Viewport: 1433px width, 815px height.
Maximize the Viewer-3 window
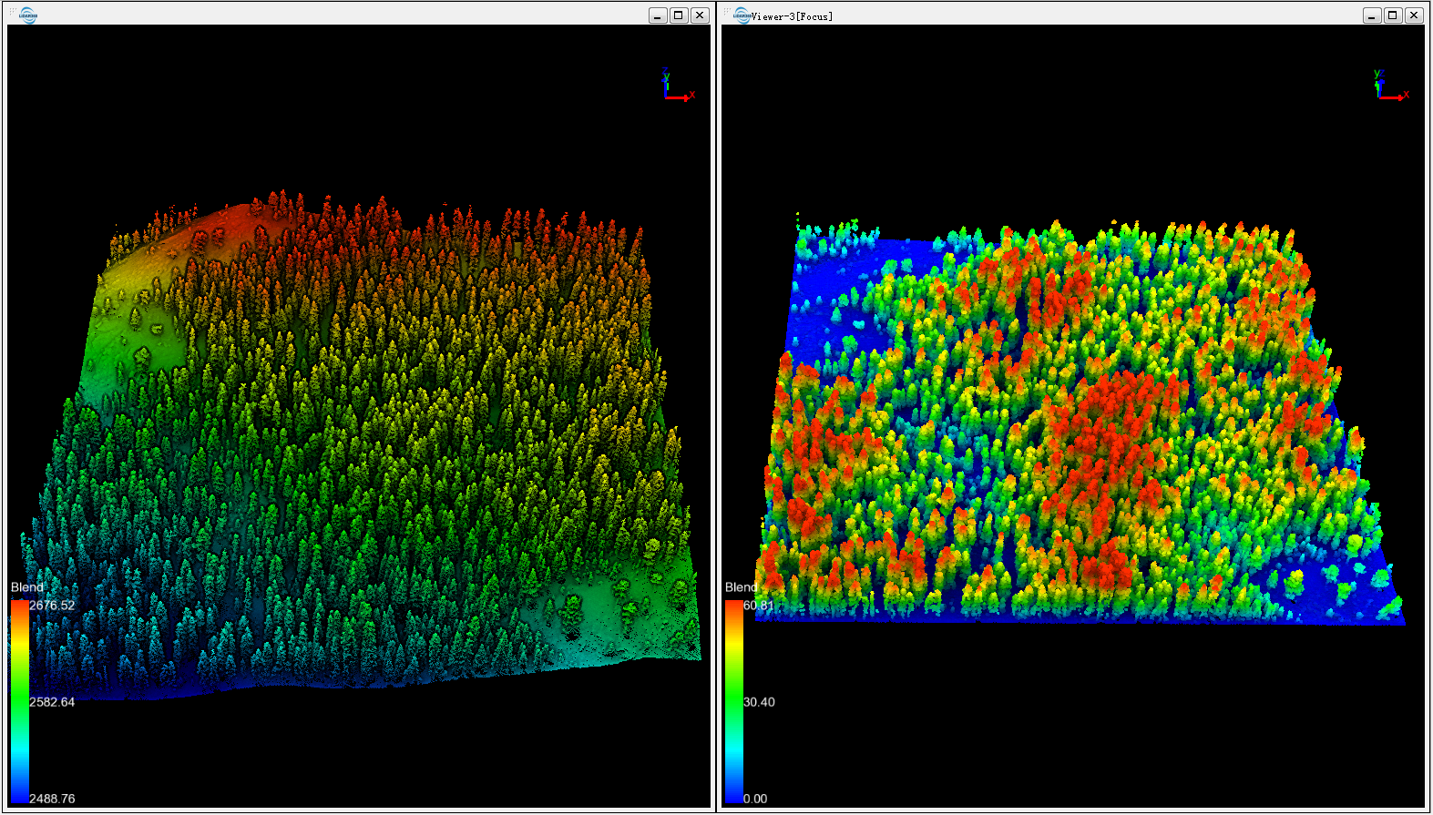[1393, 15]
